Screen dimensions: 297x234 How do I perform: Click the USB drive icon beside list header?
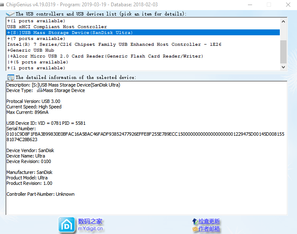click(10, 13)
